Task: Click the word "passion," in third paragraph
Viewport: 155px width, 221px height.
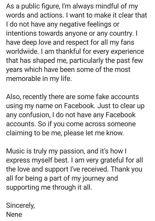Action: coord(73,151)
